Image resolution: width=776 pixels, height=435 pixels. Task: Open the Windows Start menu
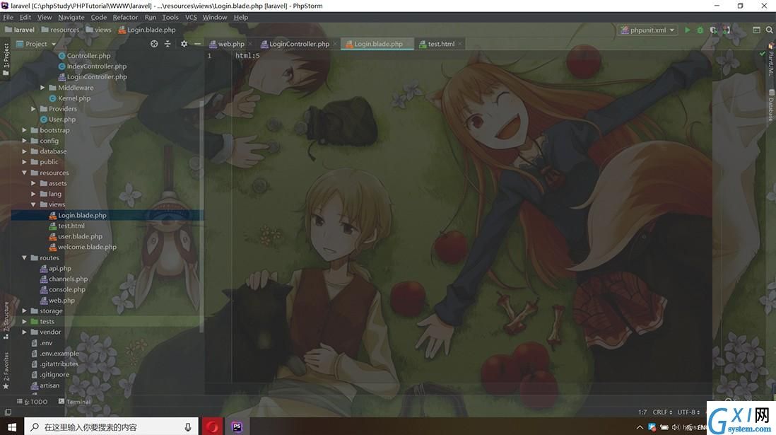12,427
